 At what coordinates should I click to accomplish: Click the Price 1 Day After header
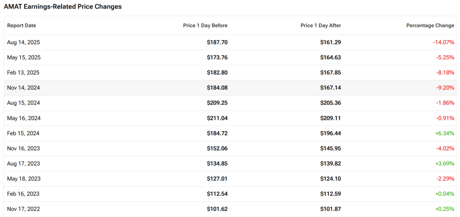[321, 26]
